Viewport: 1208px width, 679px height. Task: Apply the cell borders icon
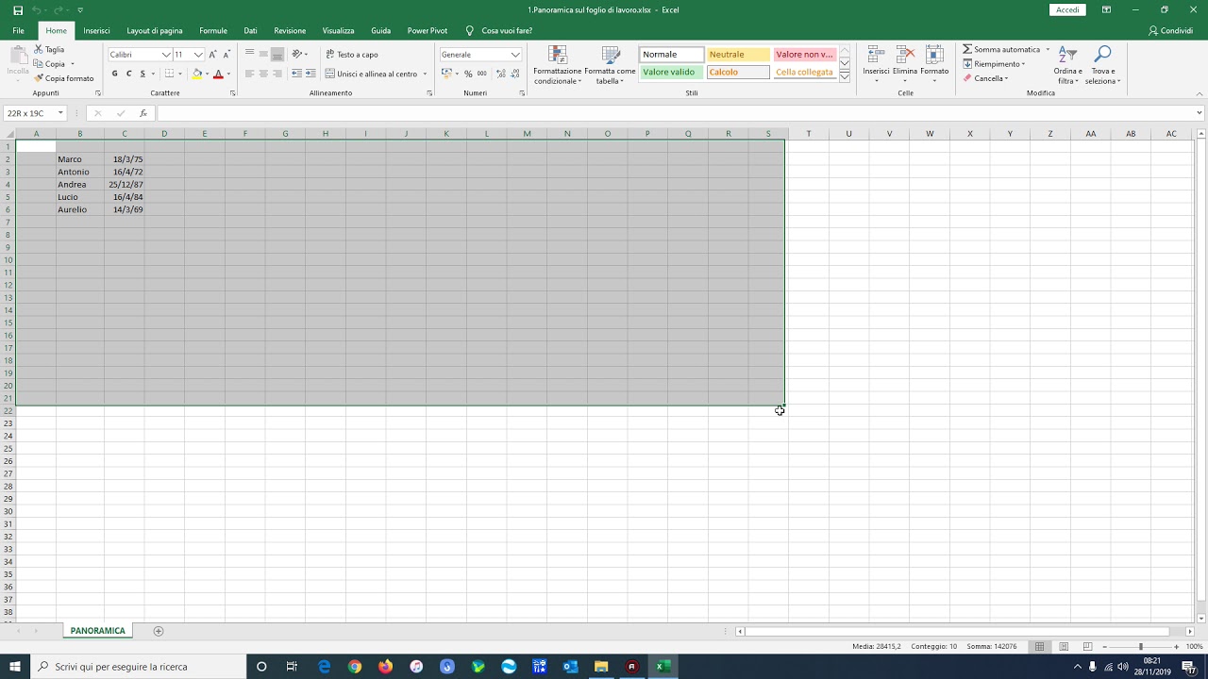tap(169, 74)
